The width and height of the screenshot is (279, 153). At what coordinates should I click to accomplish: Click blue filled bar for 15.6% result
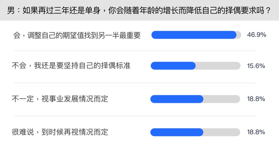pos(173,66)
